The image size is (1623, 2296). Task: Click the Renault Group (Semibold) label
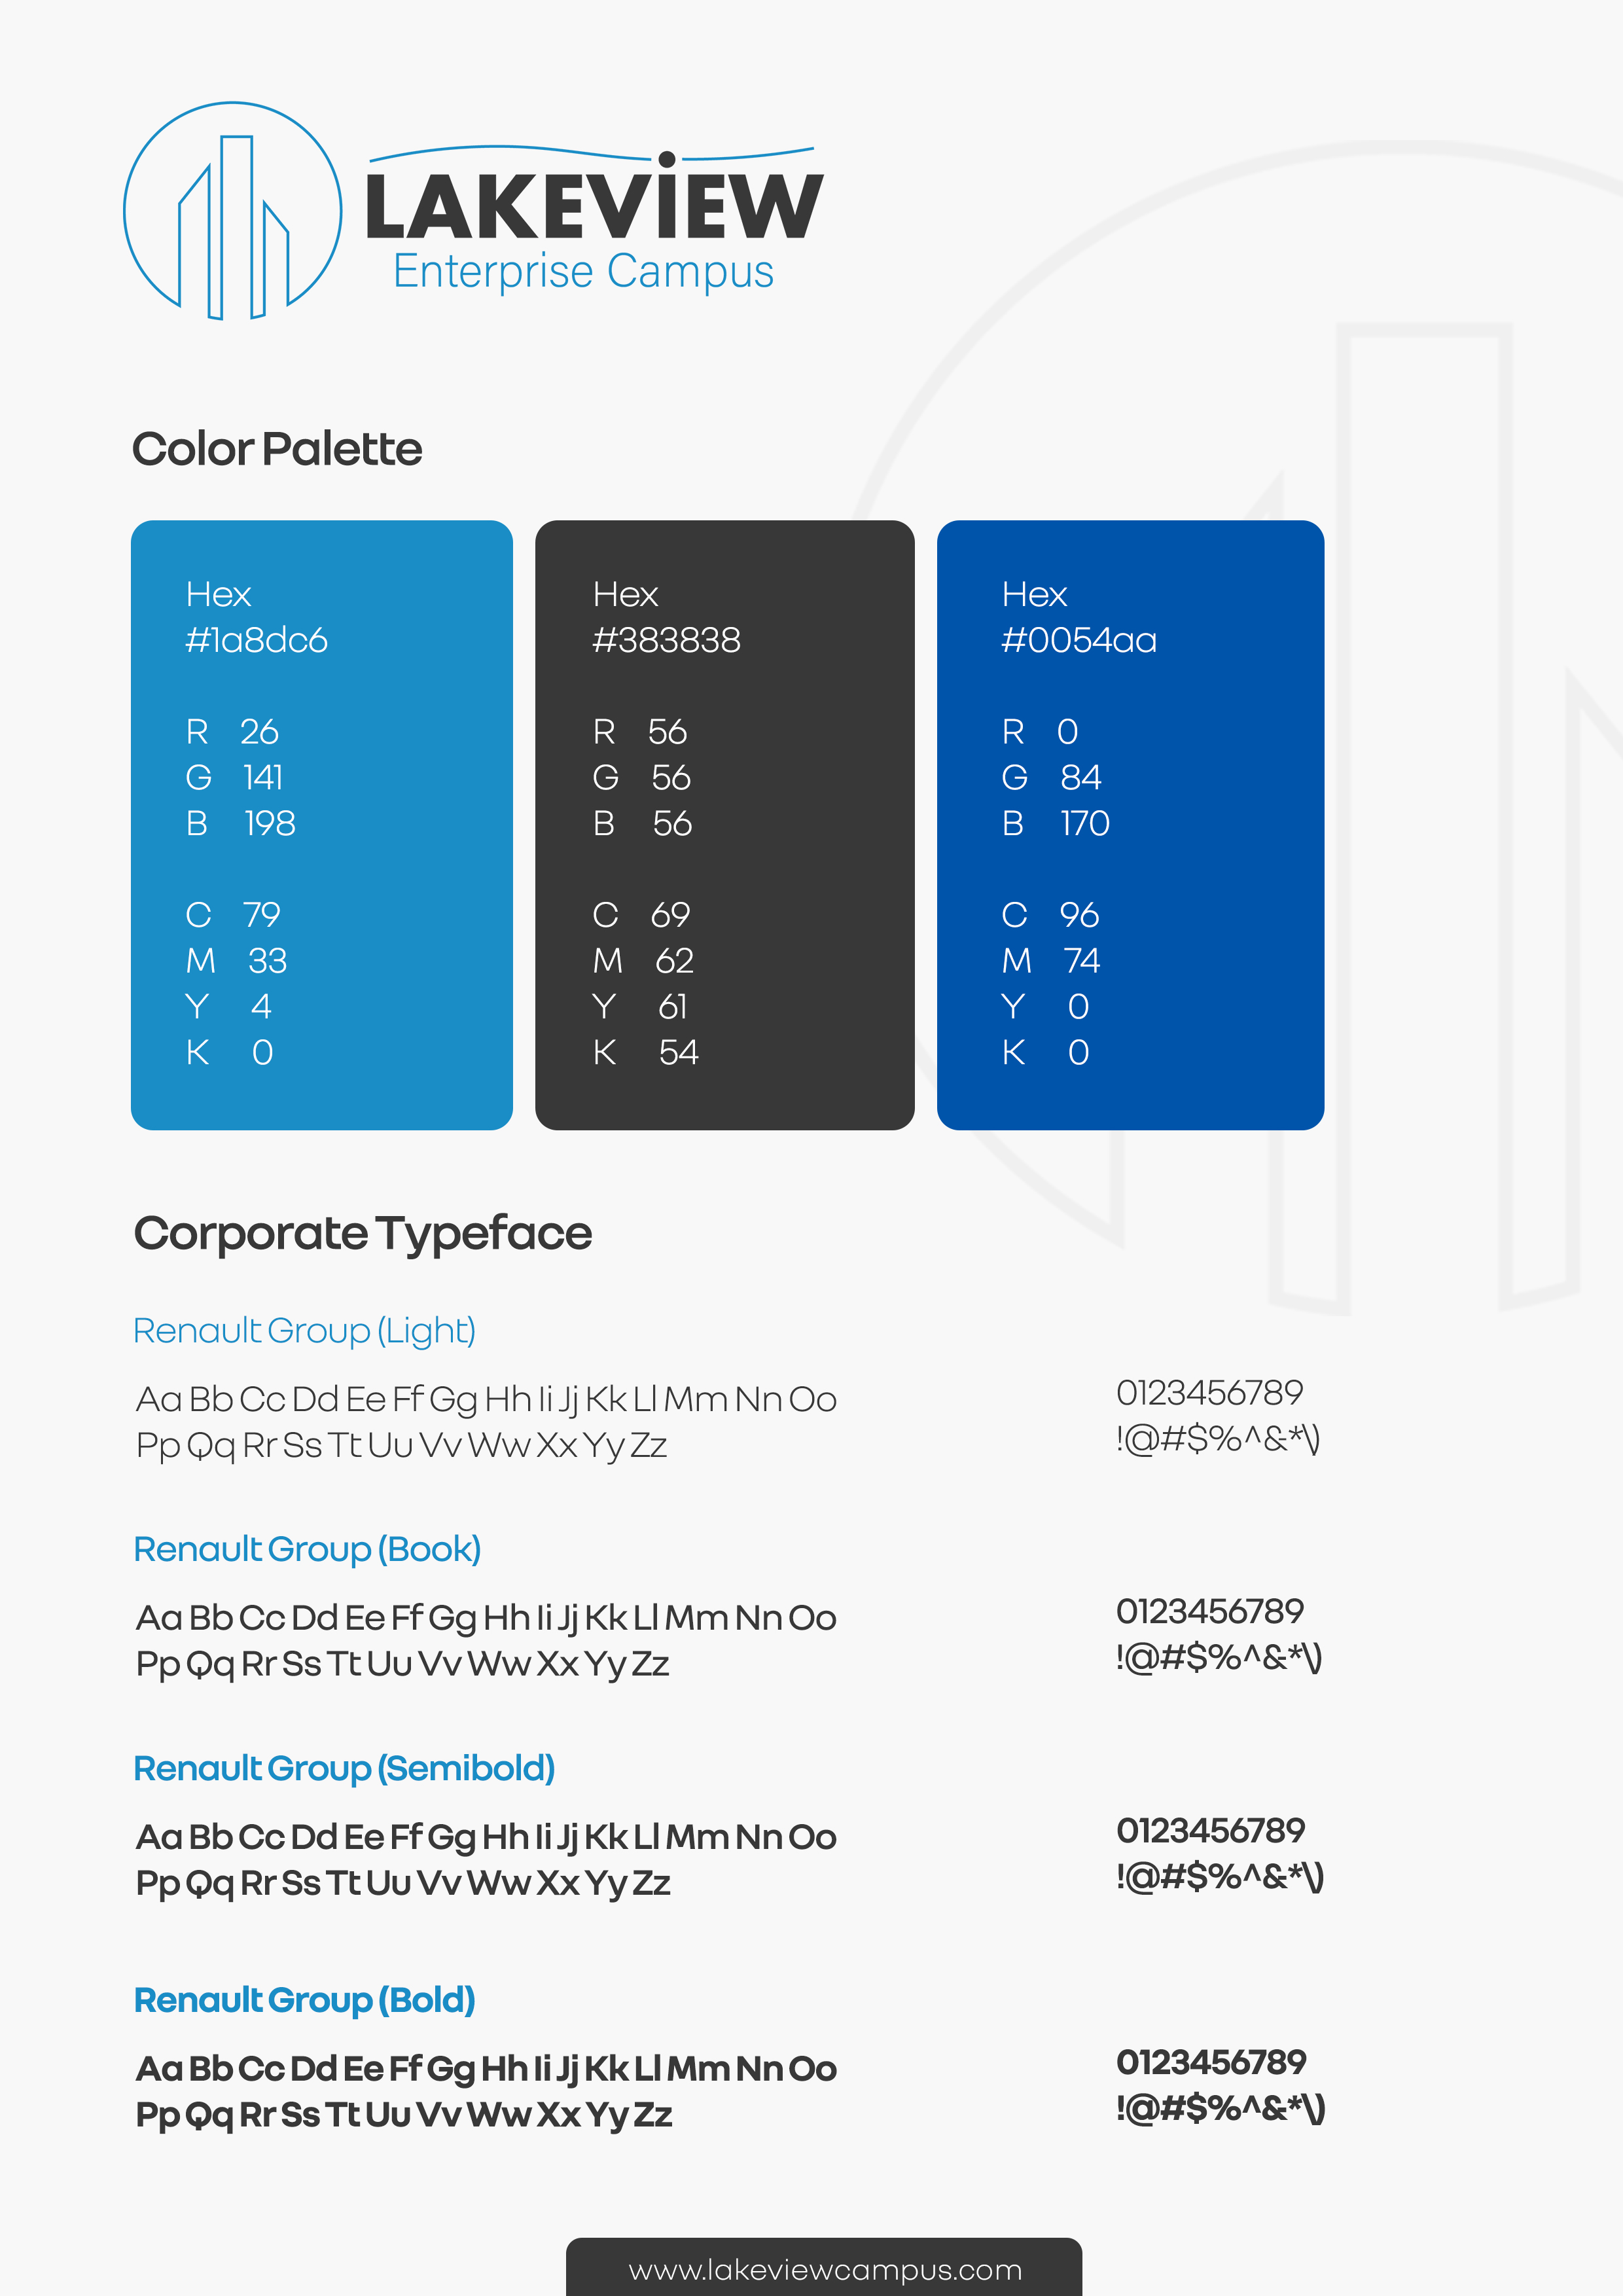click(344, 1768)
